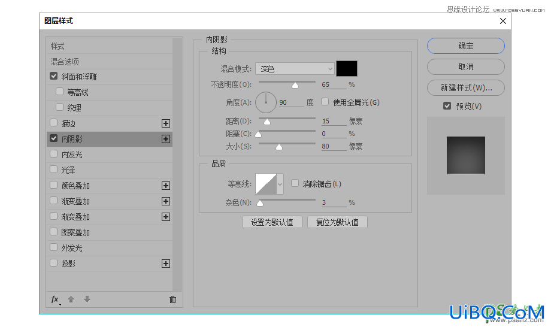Click the 新建样式(W)... button
Viewport: 551px width, 327px height.
click(x=465, y=88)
